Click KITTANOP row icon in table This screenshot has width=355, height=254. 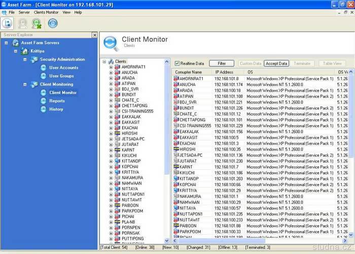coord(176,179)
